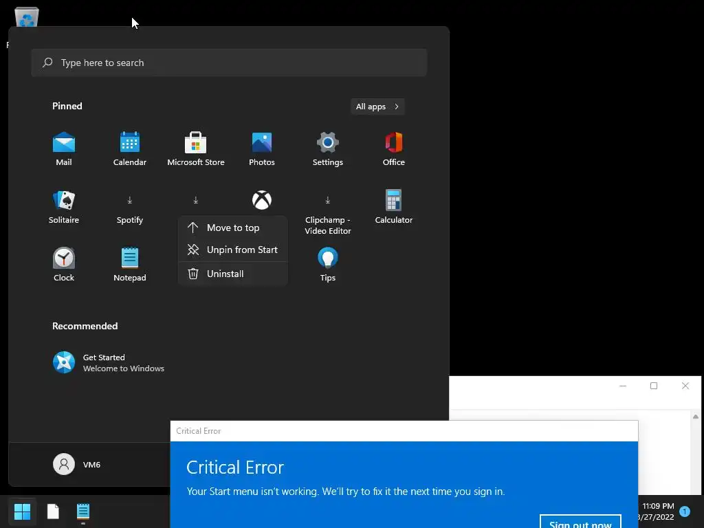Minimize the background white window
The image size is (704, 528).
[x=623, y=386]
